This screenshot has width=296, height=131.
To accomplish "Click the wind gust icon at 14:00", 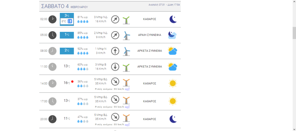I will click(127, 89).
